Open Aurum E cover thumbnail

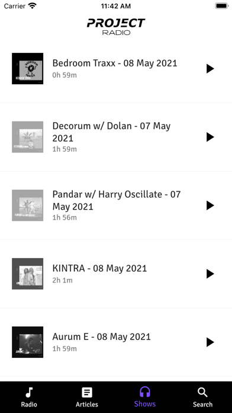click(28, 342)
